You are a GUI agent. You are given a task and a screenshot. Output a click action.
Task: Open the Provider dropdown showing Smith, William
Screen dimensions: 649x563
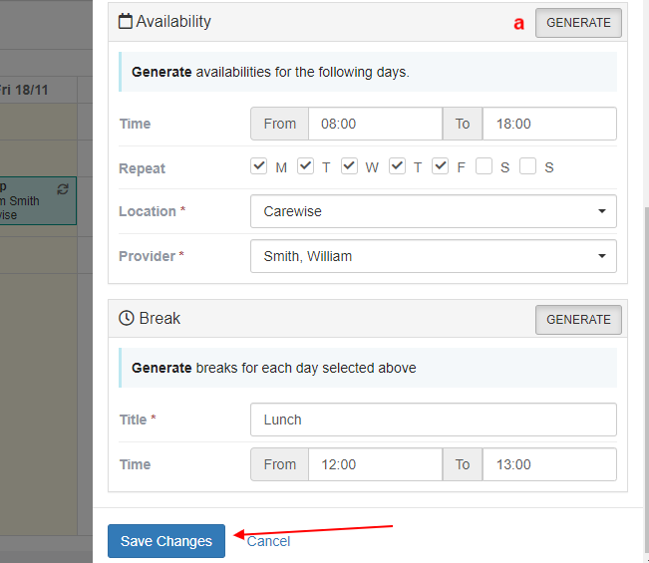(x=434, y=256)
